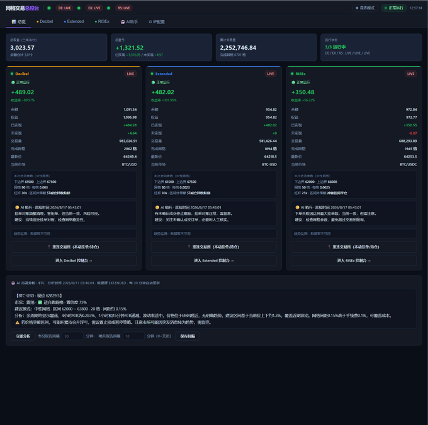This screenshot has height=425, width=428.
Task: Click the clock time 12:57:34
Action: coord(415,8)
